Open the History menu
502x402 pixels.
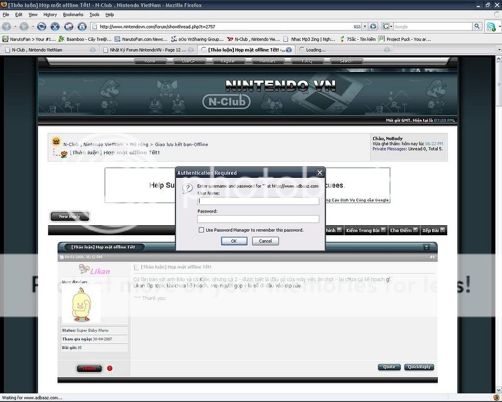pyautogui.click(x=50, y=15)
